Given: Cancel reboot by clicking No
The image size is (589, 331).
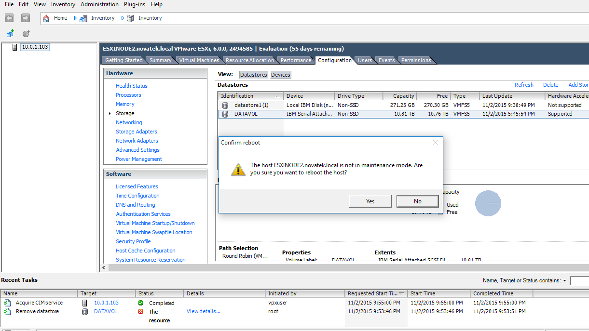Looking at the screenshot, I should tap(417, 201).
